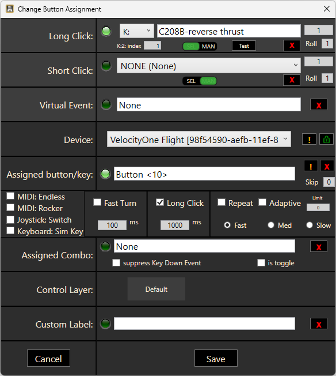The width and height of the screenshot is (336, 376).
Task: Open the K: event type dropdown
Action: pyautogui.click(x=137, y=31)
